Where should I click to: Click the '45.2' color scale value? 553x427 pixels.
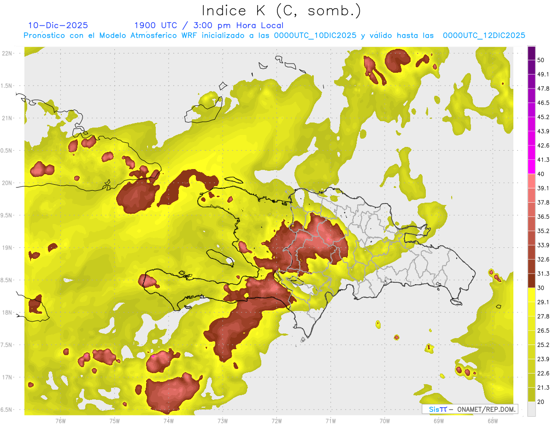pos(543,117)
